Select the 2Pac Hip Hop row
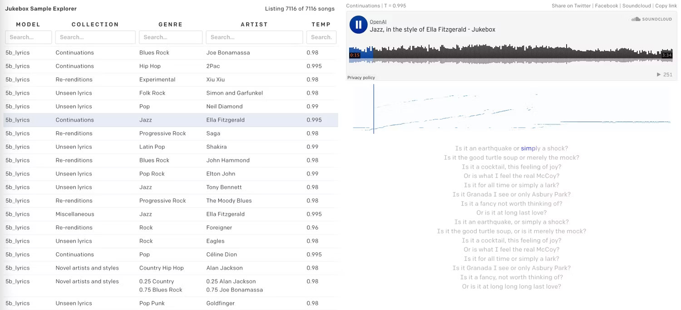This screenshot has width=681, height=310. tap(170, 66)
